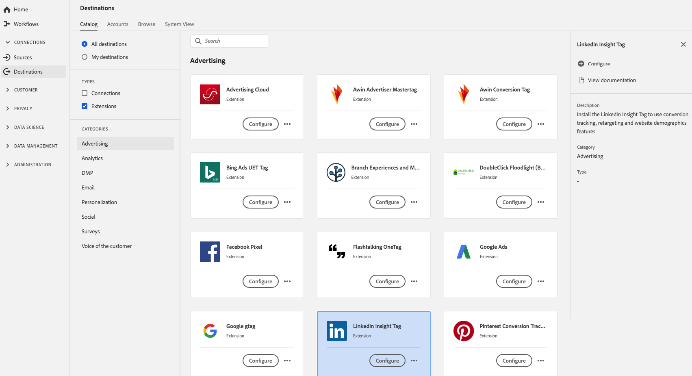This screenshot has width=692, height=376.
Task: Configure the Flashtalking OneTag extension
Action: (x=387, y=281)
